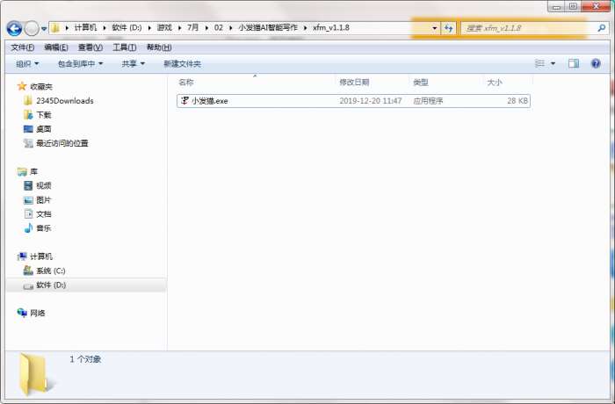The height and width of the screenshot is (404, 615).
Task: Click the 2019-12-20 11:47 date cell
Action: [370, 101]
